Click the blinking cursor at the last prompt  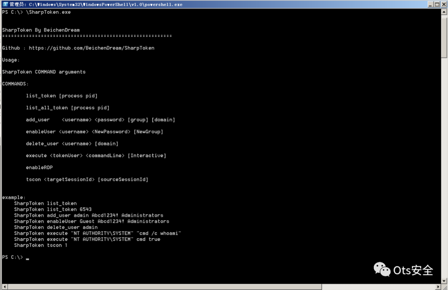27,258
